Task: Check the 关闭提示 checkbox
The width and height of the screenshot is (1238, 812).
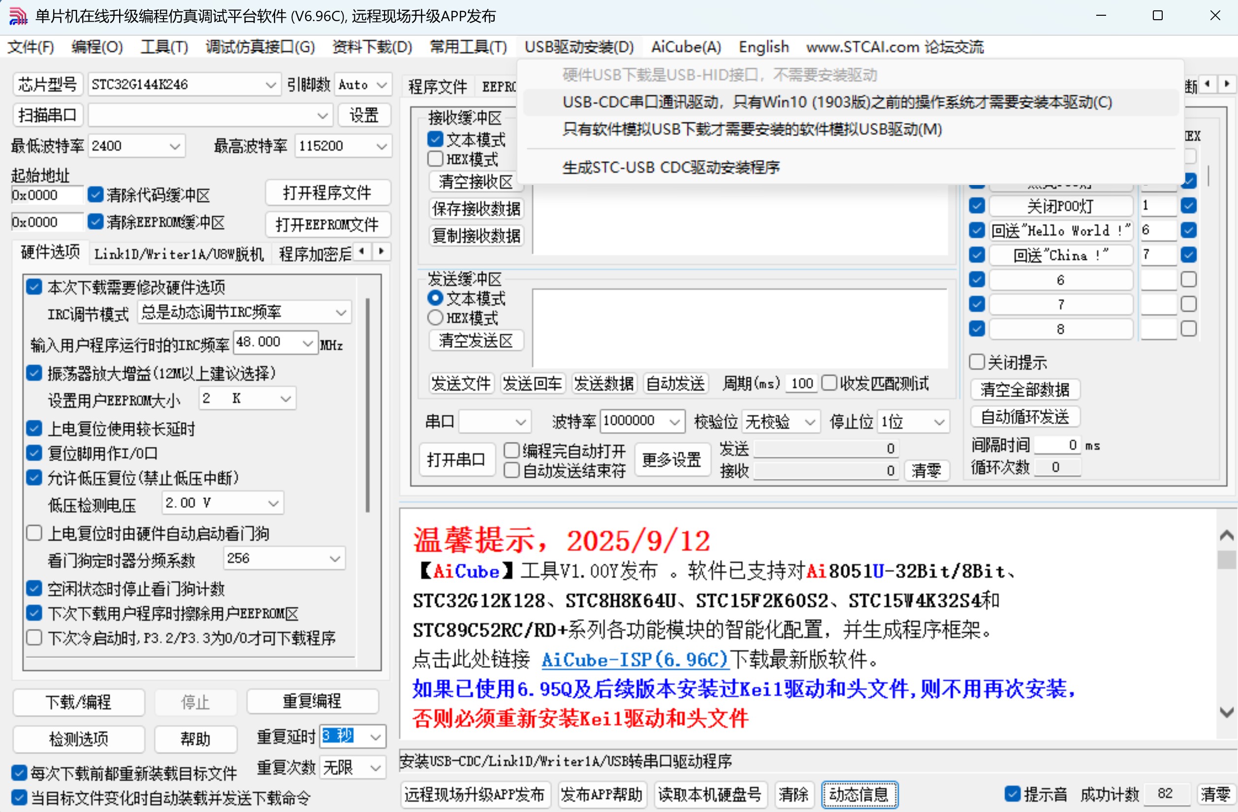Action: pyautogui.click(x=977, y=362)
